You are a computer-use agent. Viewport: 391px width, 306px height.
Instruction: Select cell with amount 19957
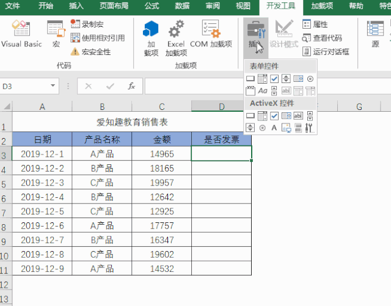(161, 182)
